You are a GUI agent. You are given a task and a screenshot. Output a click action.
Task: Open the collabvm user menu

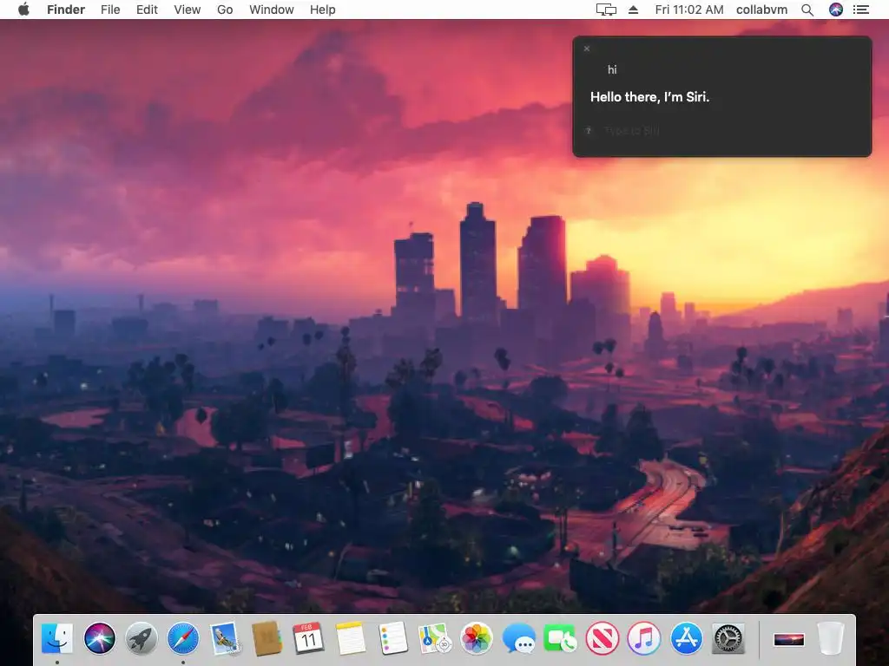tap(761, 10)
